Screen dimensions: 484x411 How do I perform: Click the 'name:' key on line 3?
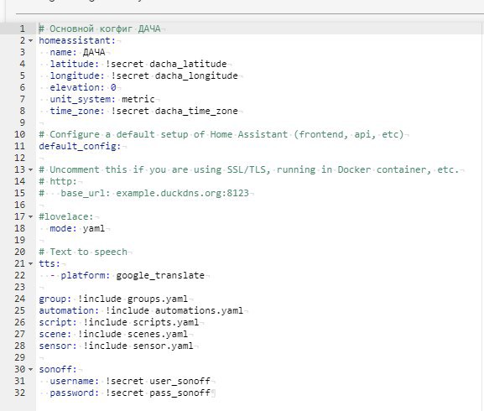pos(63,52)
